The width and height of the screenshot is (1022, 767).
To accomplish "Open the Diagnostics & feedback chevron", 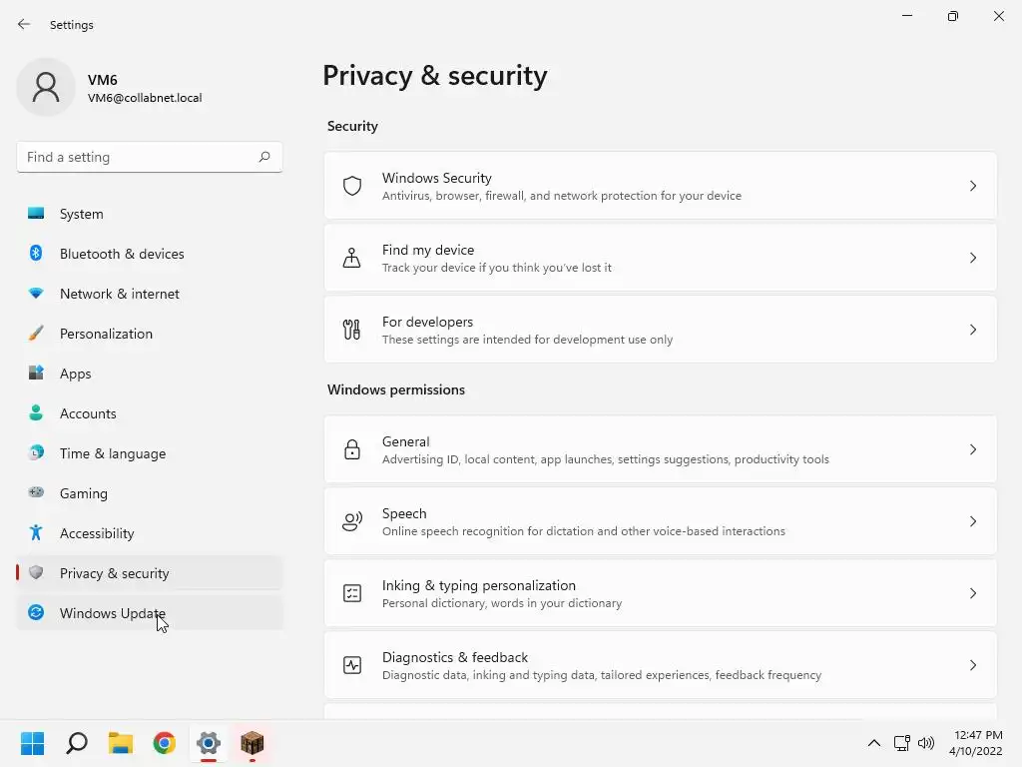I will 973,665.
